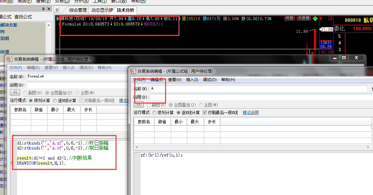Click name field containing Formula4
The width and height of the screenshot is (373, 195).
coord(77,76)
